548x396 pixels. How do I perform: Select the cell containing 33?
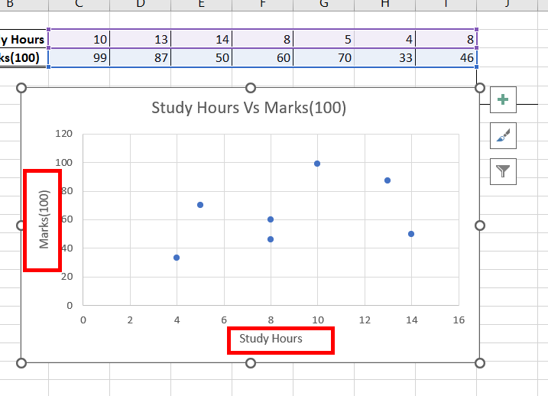pos(384,57)
